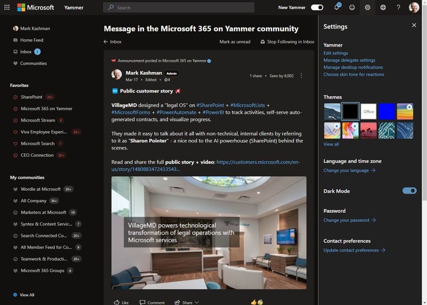Click the Share button icon

click(x=177, y=302)
